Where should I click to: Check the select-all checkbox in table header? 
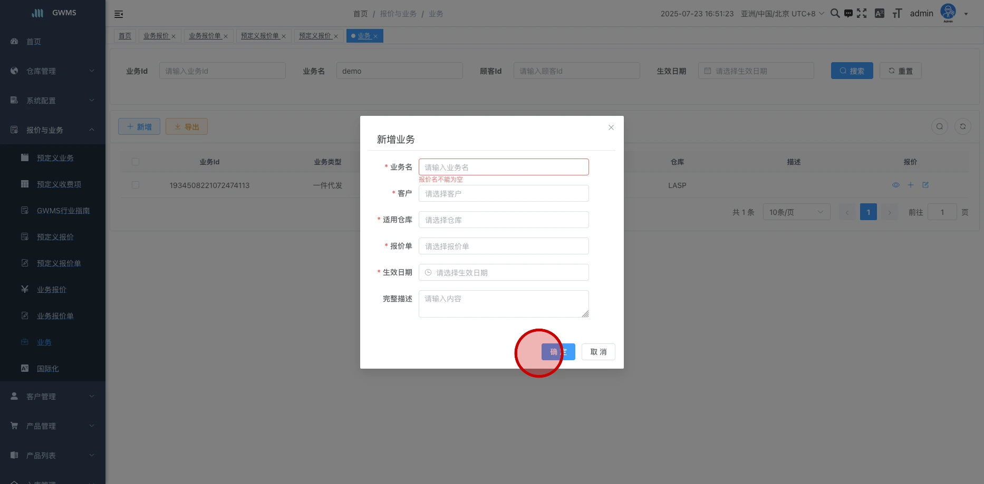tap(136, 162)
